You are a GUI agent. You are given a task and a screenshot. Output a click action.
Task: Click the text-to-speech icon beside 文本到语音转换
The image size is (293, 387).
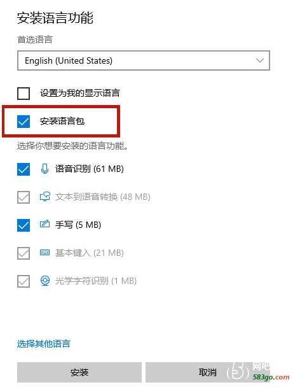pyautogui.click(x=45, y=197)
